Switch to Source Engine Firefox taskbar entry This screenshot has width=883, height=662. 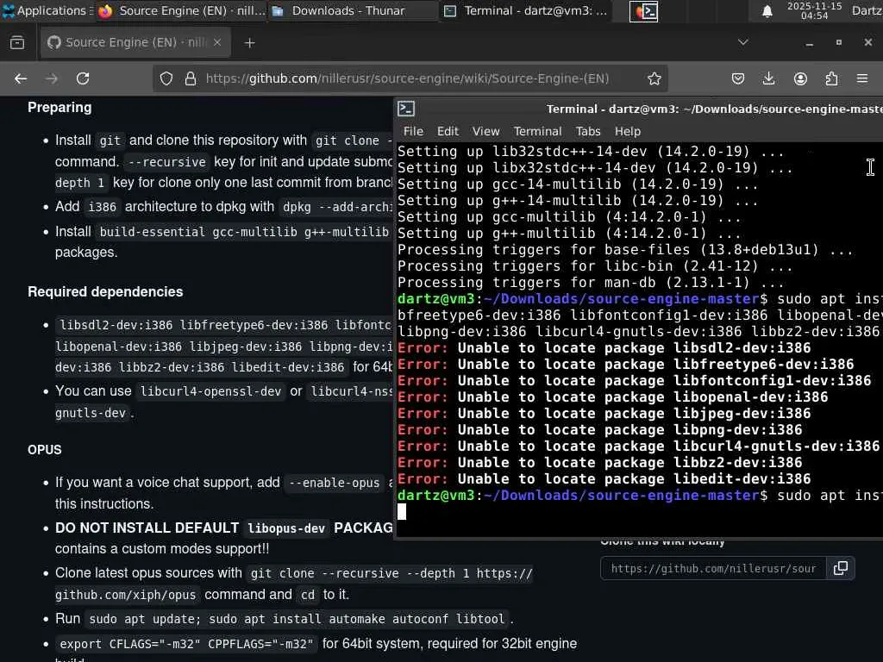[180, 10]
